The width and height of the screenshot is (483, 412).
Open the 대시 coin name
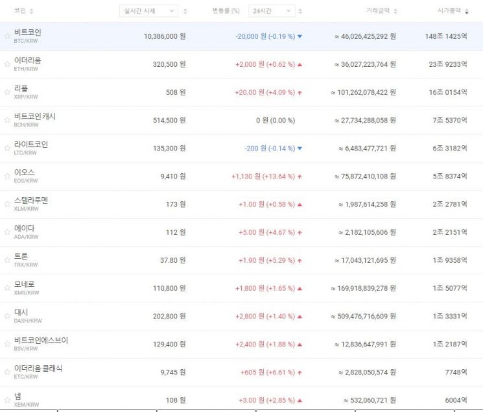point(21,312)
